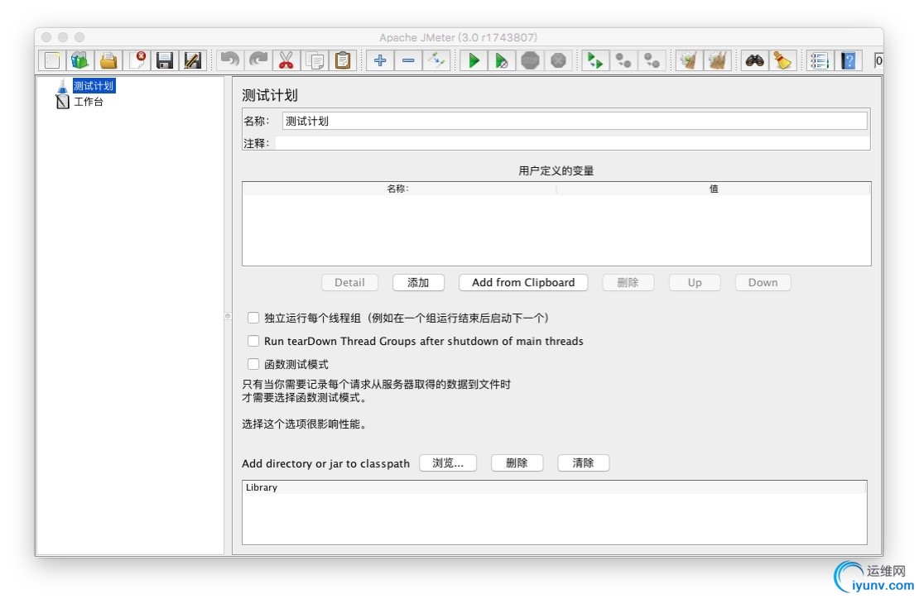Enable 独立运行每个线程组 checkbox
This screenshot has height=599, width=919.
253,318
